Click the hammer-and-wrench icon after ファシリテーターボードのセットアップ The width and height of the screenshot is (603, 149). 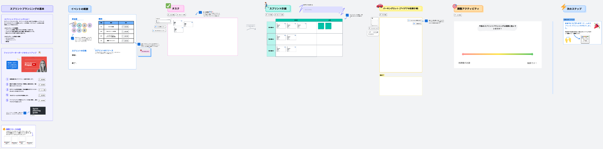click(39, 53)
